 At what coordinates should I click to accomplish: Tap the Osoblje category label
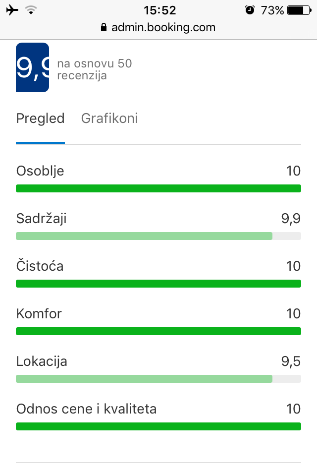click(40, 171)
